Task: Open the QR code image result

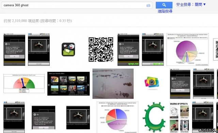Action: (101, 49)
